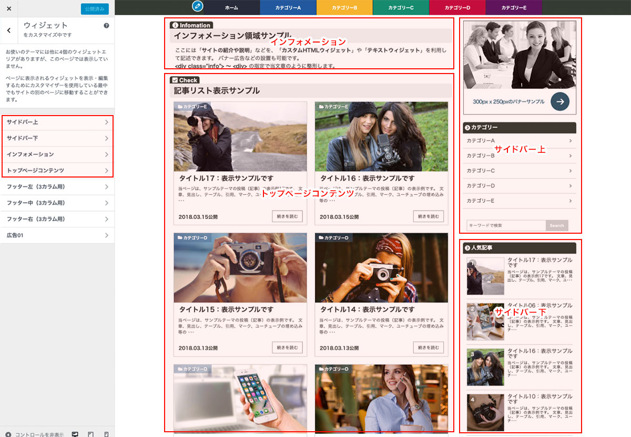Click 続きを読む on the タイトル15 card
Viewport: 631px width, 437px height.
tap(288, 348)
